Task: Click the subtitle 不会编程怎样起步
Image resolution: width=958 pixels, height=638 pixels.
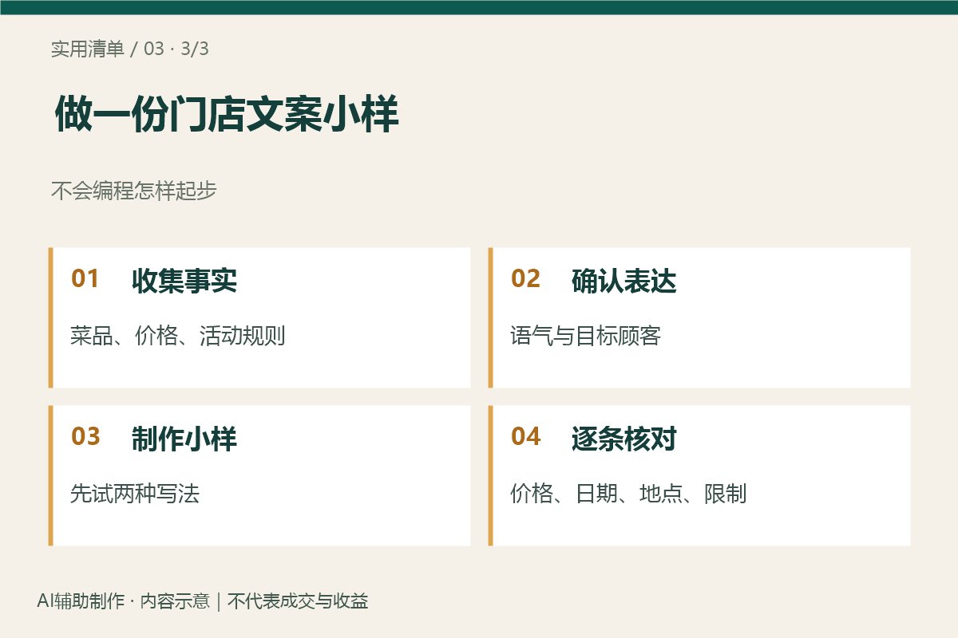Action: pos(134,191)
